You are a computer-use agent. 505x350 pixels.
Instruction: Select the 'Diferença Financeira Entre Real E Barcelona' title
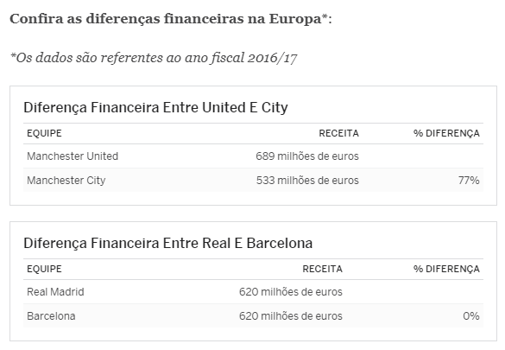[167, 243]
